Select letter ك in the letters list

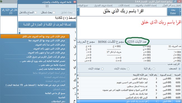point(75,80)
